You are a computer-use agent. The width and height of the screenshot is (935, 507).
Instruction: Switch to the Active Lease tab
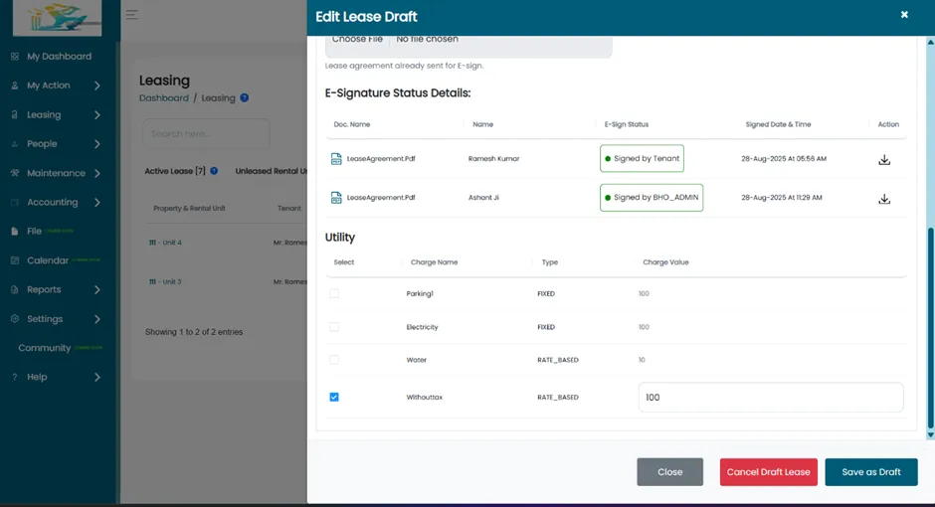175,171
